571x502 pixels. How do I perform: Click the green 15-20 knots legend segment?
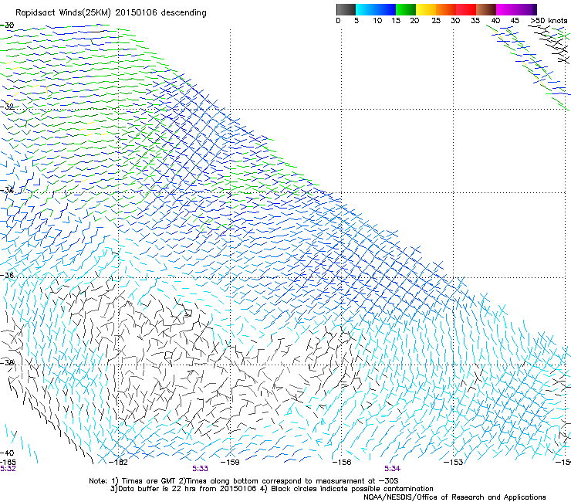click(406, 9)
